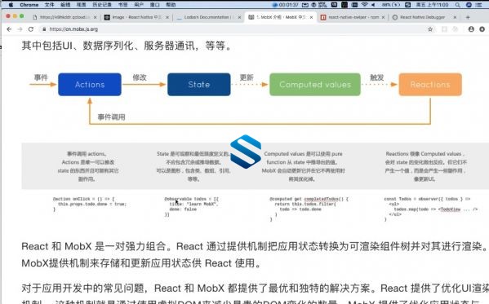This screenshot has height=304, width=489.
Task: Switch to the React Native Debugger tab
Action: coord(422,17)
